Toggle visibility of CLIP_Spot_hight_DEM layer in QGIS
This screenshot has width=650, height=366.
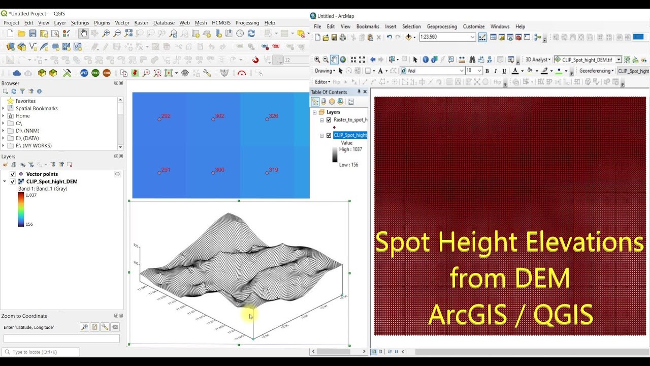[13, 181]
